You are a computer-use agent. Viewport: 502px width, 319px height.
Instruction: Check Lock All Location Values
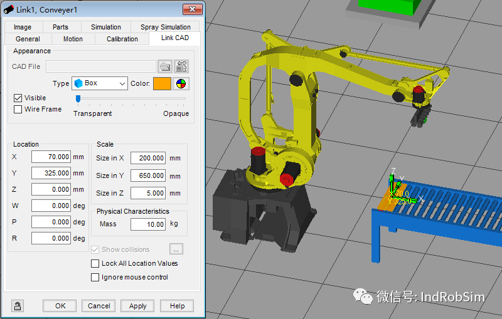tap(95, 263)
